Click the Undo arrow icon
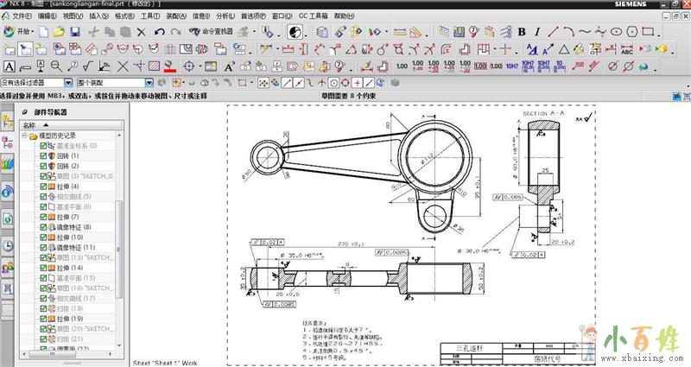Viewport: 691px width, 367px height. 160,32
